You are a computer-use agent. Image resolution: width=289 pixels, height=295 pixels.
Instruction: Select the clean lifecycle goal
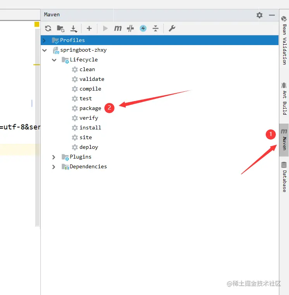pos(87,70)
